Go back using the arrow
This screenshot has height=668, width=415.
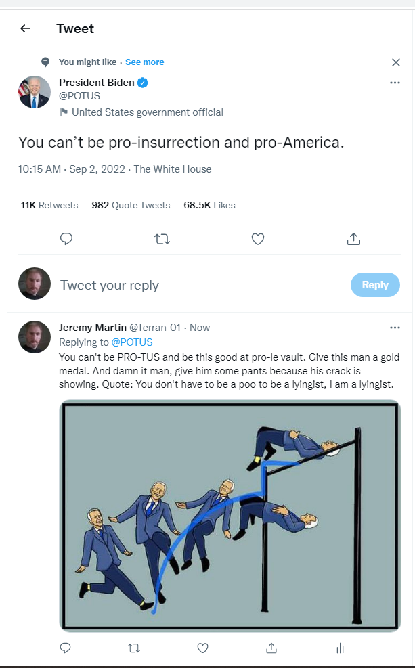[x=24, y=28]
